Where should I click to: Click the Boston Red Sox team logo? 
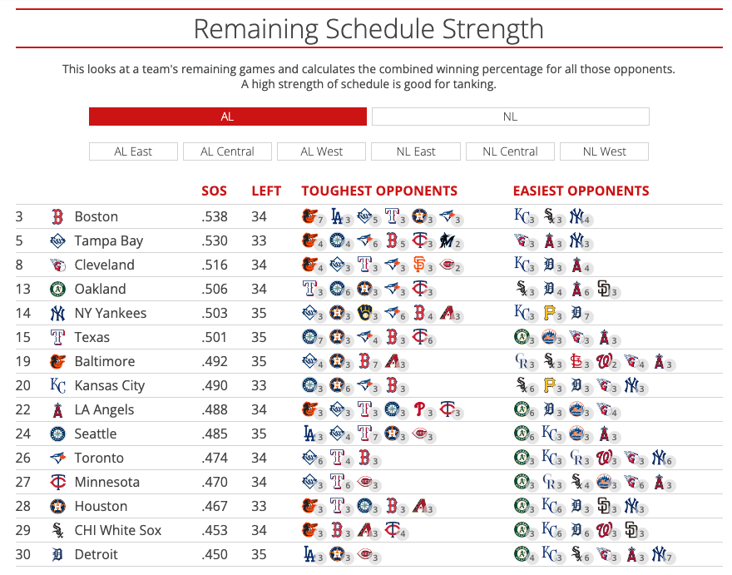coord(57,217)
